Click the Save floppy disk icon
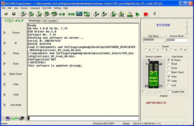Screen dimensions: 194x126 (x=13, y=14)
